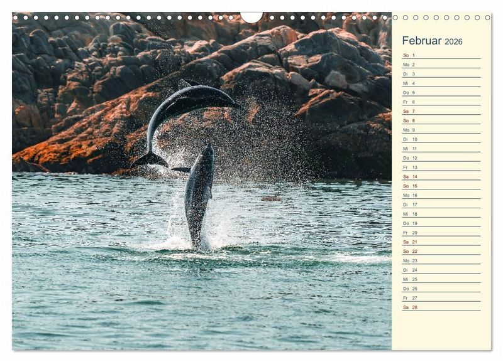The image size is (503, 362).
Task: Click the 'Februar 2026' month heading
Action: click(x=432, y=41)
